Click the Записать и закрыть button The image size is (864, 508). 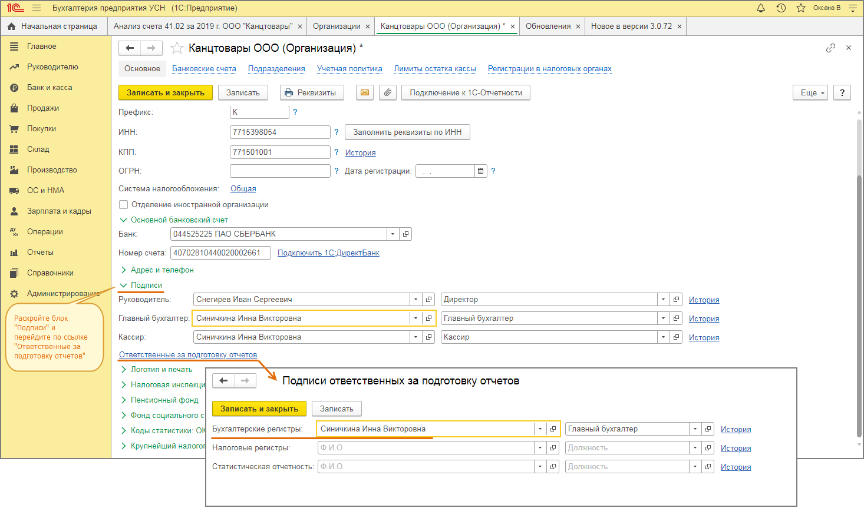click(x=166, y=92)
